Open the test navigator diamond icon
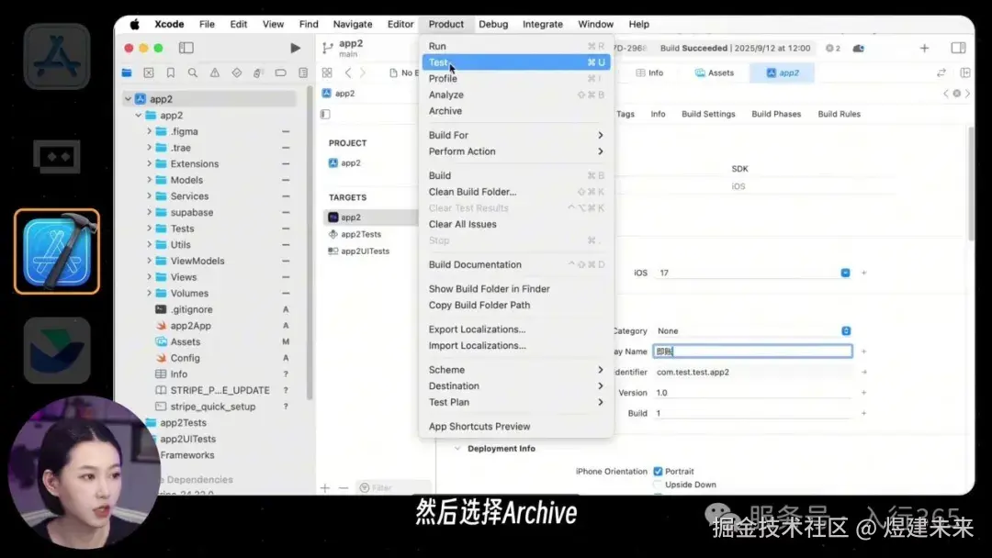This screenshot has width=992, height=558. (x=237, y=73)
